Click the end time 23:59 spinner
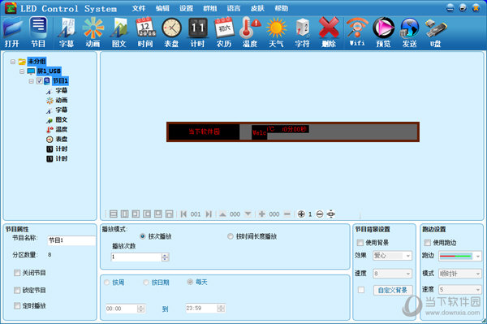The image size is (487, 324). click(221, 308)
